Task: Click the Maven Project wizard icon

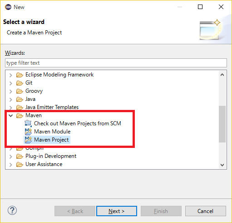Action: (x=28, y=140)
